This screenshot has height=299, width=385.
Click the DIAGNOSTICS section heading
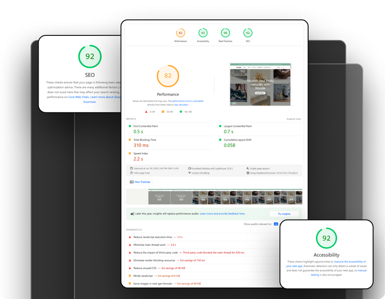click(x=134, y=230)
